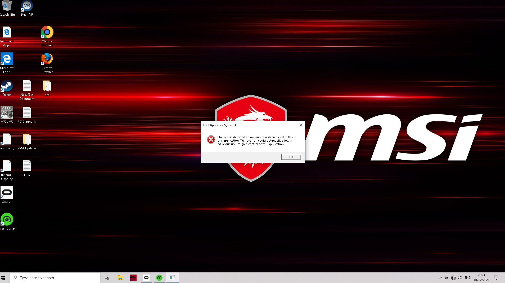Click OK in the LockApp.exe error dialog

(291, 157)
